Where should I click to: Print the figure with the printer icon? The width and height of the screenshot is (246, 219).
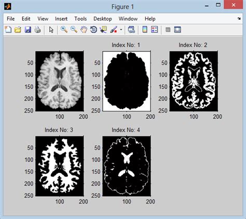[x=37, y=30]
